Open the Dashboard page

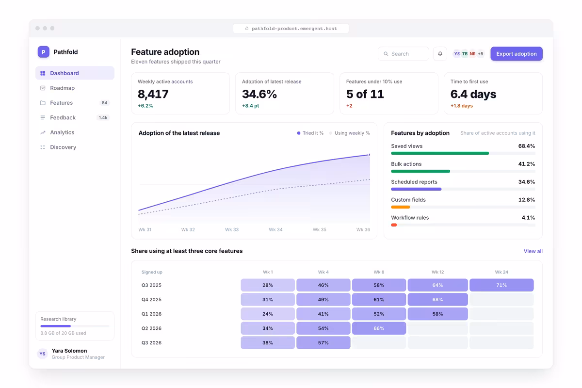point(75,73)
